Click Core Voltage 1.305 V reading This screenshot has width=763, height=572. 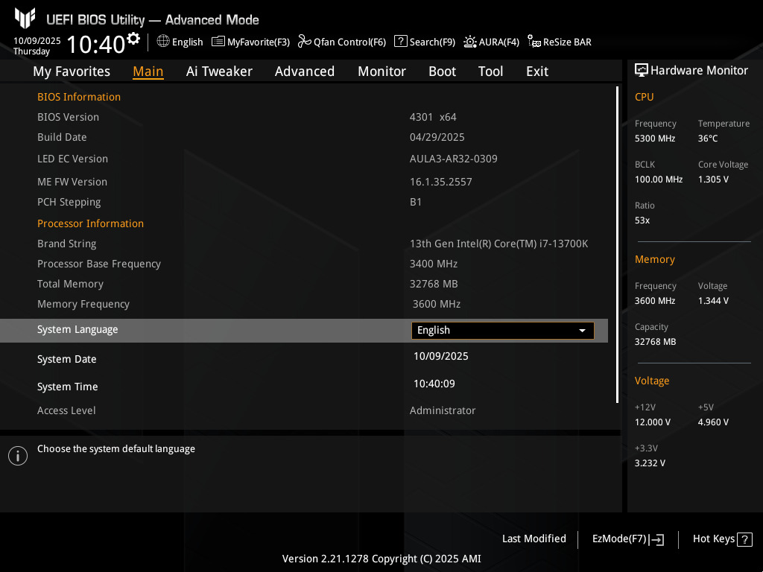[x=713, y=179]
